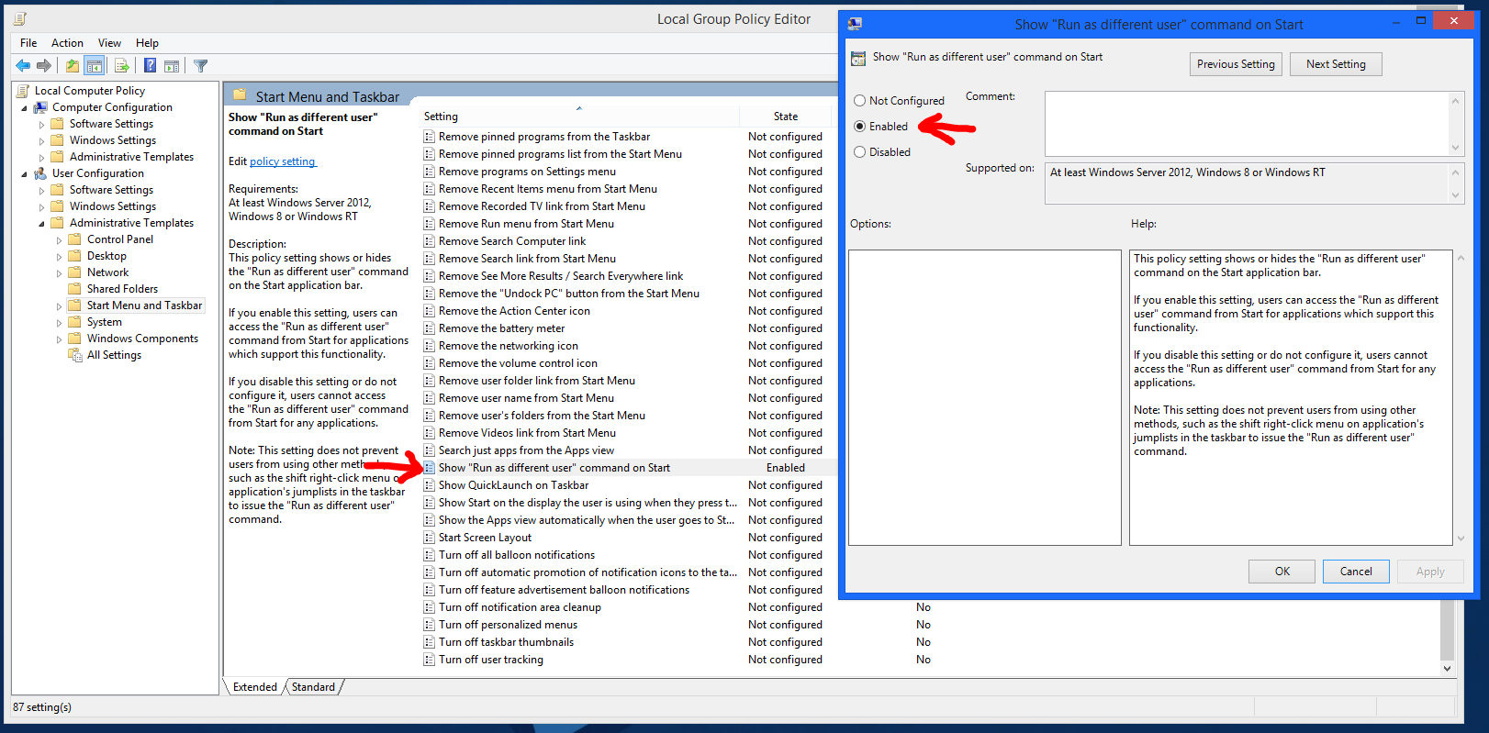Collapse the User Configuration node

point(25,173)
